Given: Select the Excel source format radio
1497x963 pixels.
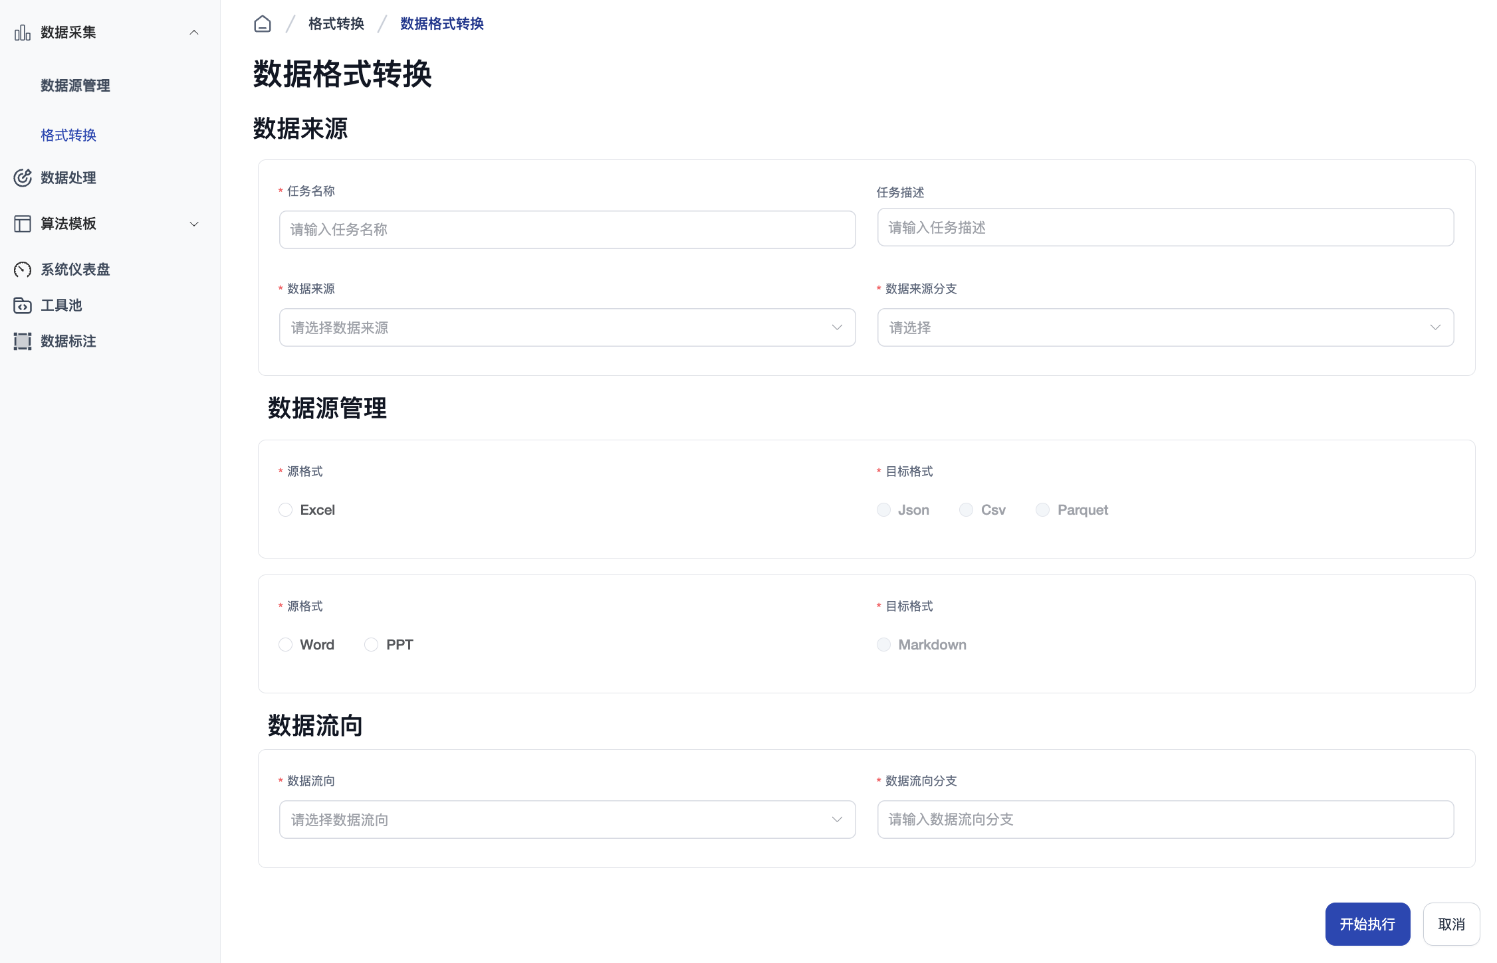Looking at the screenshot, I should pyautogui.click(x=286, y=510).
